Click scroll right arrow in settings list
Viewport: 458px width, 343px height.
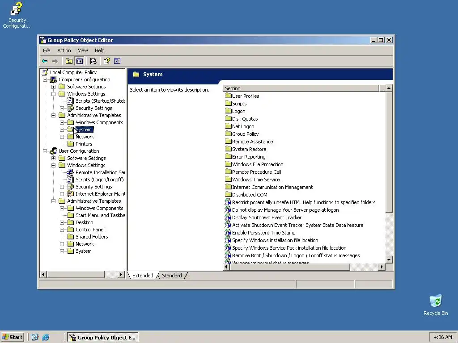(382, 267)
